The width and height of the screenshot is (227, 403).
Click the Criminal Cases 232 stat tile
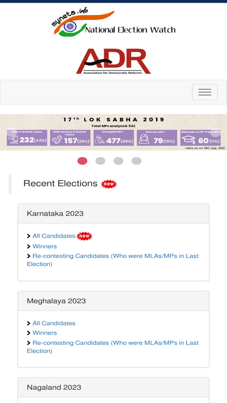[27, 138]
